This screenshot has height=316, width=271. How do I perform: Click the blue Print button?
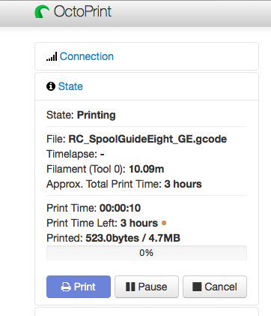pos(79,287)
